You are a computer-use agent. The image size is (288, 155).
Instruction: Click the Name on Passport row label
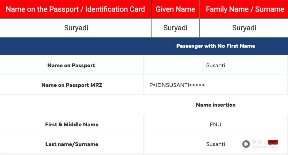[x=71, y=65]
